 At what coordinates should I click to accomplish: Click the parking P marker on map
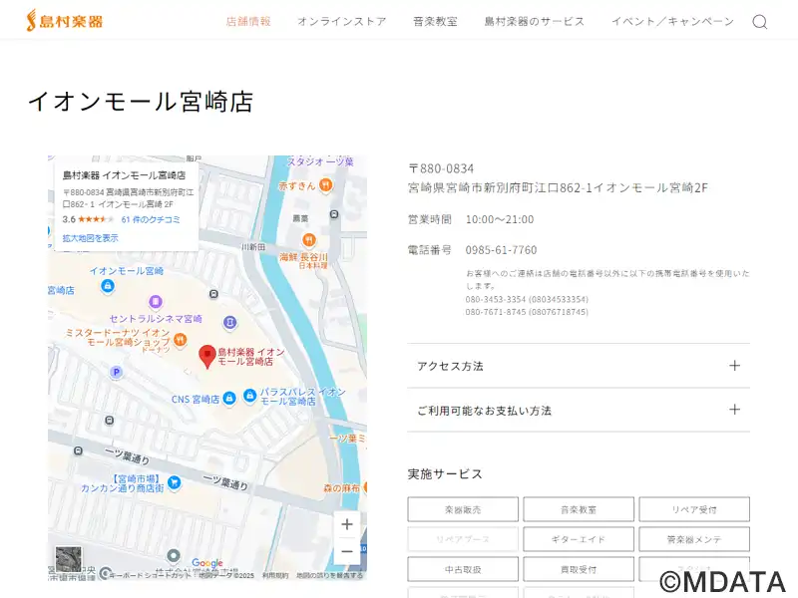(116, 372)
